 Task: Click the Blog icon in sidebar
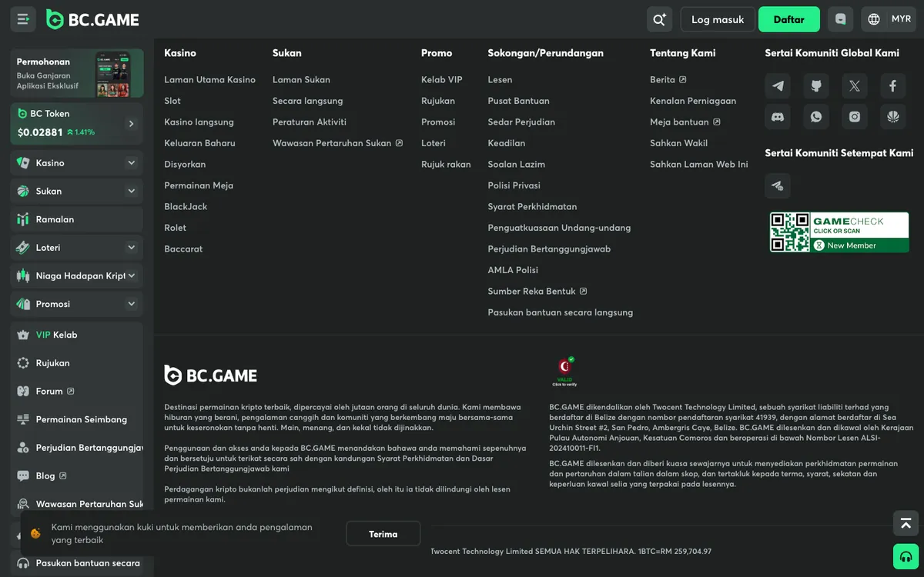[x=23, y=475]
